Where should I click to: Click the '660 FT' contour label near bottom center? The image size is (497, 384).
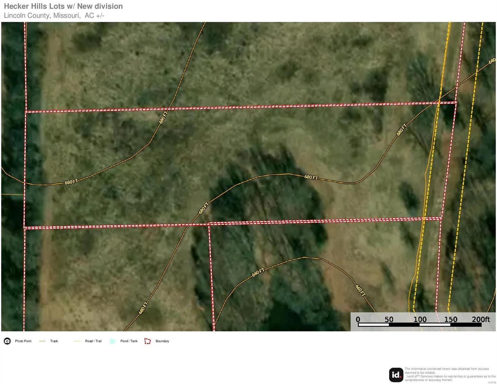(258, 272)
